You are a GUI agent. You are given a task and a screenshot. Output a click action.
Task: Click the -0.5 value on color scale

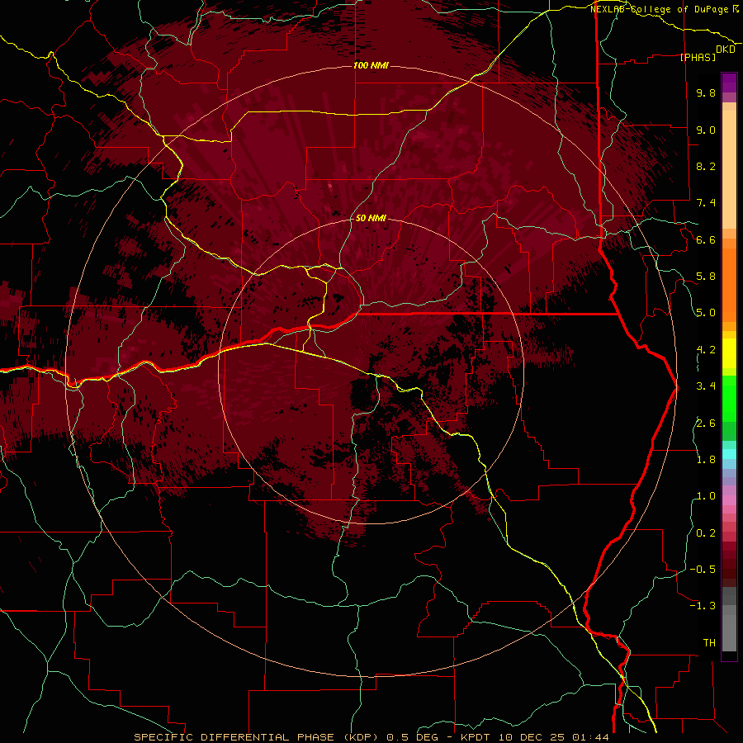[703, 570]
